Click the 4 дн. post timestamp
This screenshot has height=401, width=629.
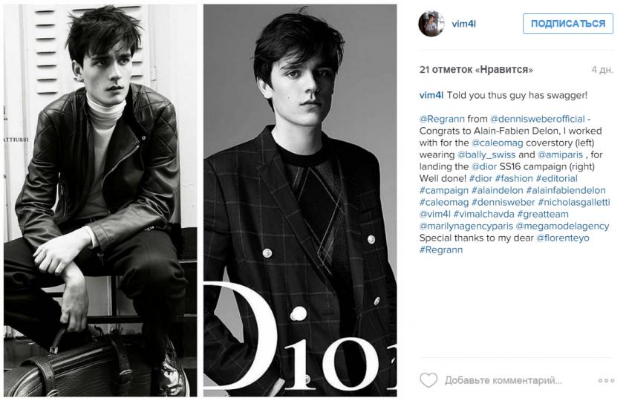[602, 70]
